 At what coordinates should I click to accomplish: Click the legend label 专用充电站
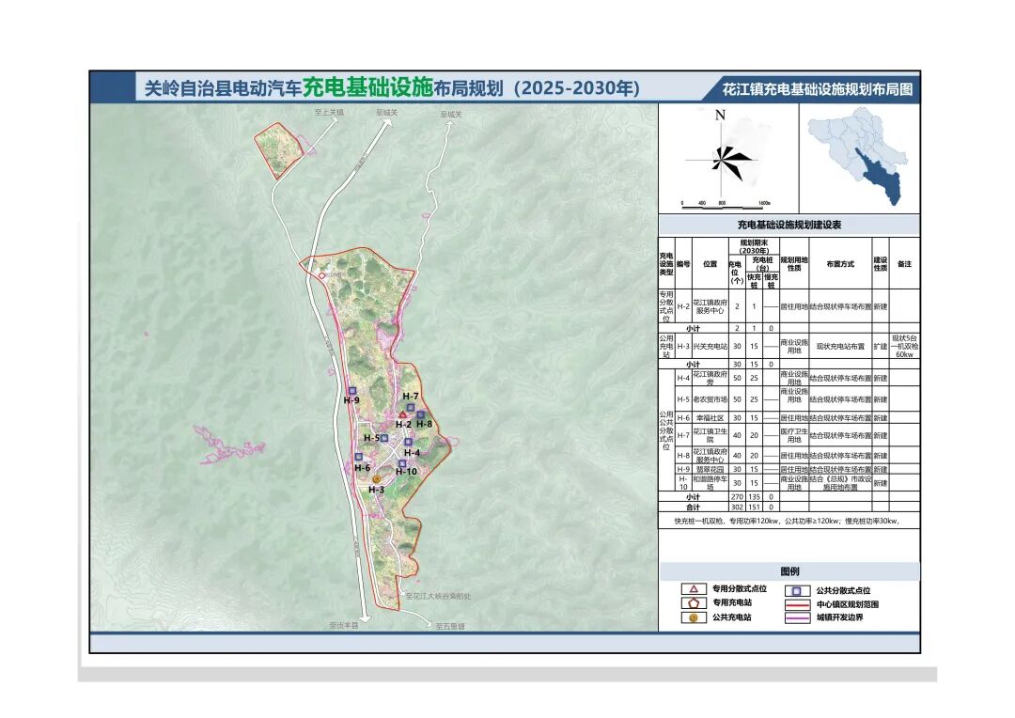point(732,602)
